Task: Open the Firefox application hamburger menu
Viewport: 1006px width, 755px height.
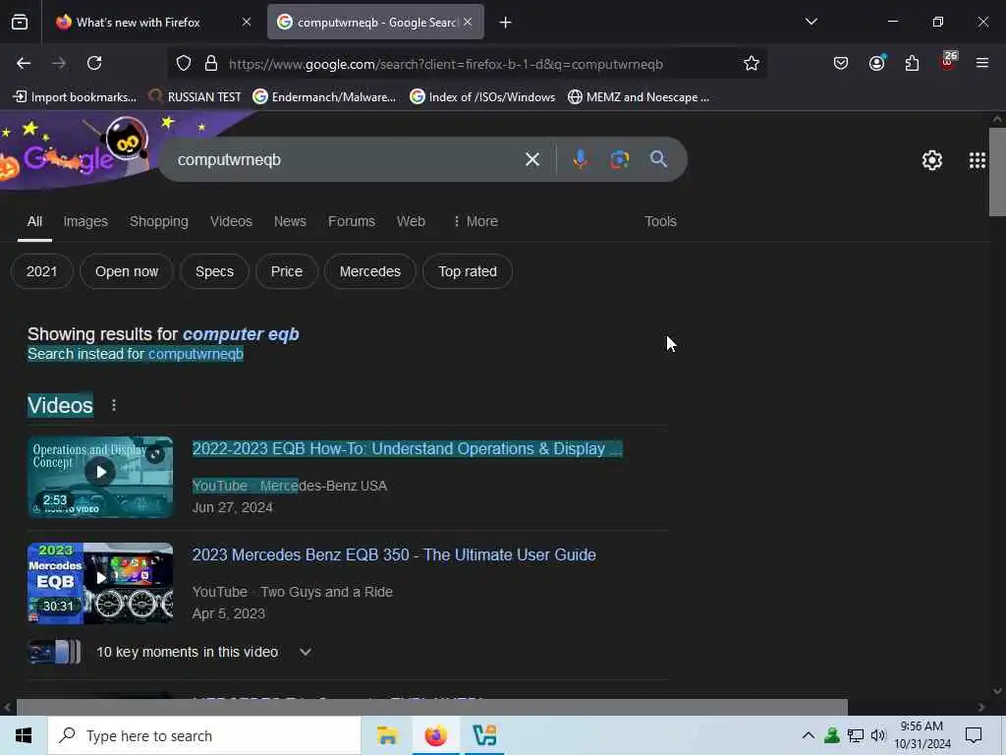Action: pos(981,63)
